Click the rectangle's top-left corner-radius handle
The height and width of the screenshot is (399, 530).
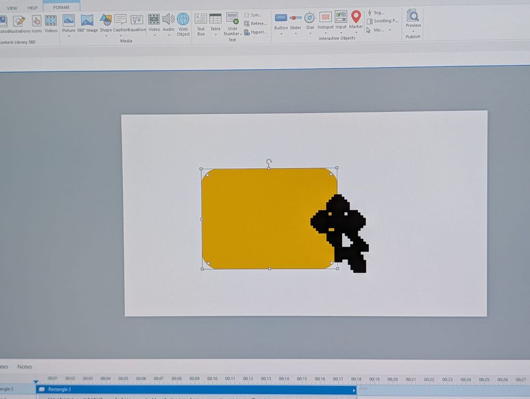point(207,175)
